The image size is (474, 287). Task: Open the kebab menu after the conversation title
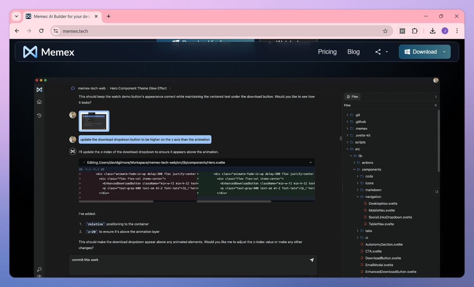(x=170, y=88)
